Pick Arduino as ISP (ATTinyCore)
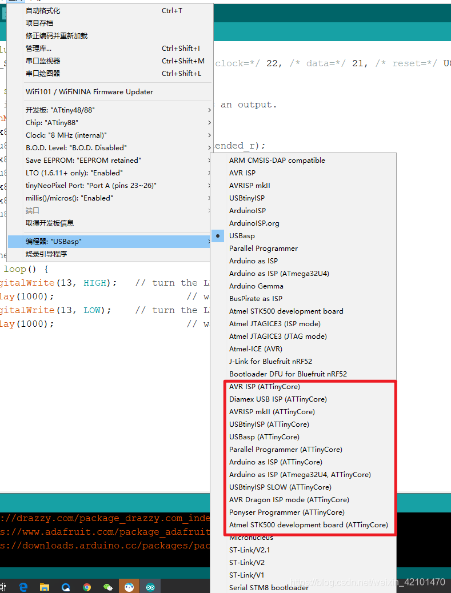This screenshot has width=451, height=593. point(304,462)
